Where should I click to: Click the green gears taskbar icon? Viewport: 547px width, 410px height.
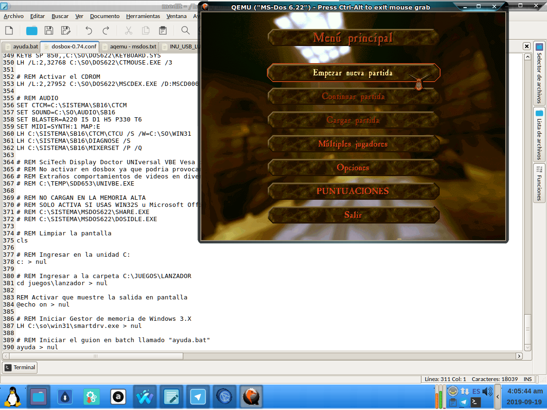pyautogui.click(x=91, y=397)
